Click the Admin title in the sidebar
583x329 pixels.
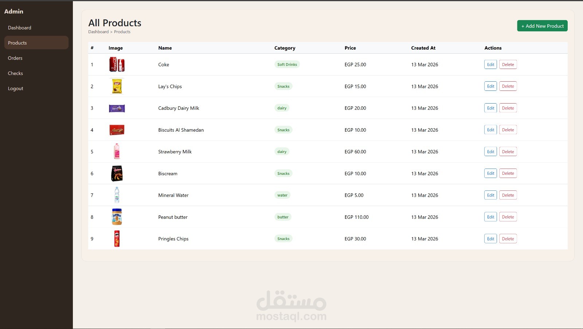(x=13, y=11)
